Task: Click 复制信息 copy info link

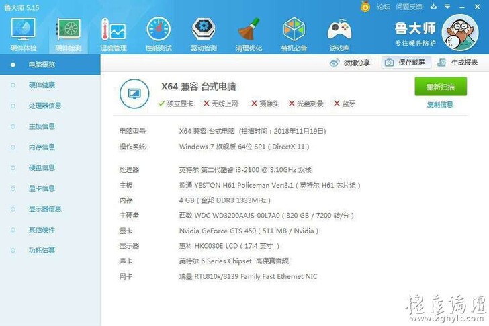Action: click(x=440, y=104)
